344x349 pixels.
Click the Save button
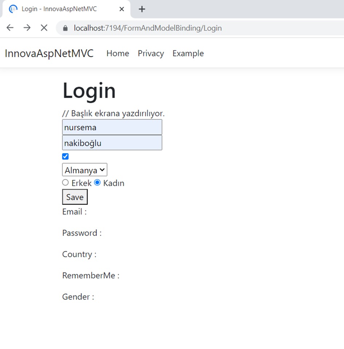point(75,197)
